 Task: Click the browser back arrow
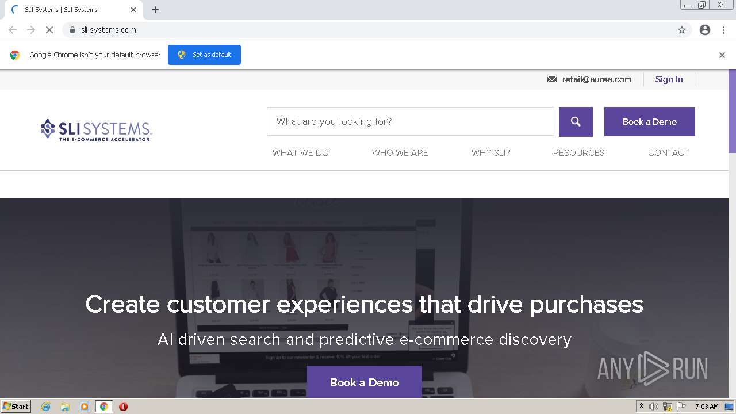click(13, 30)
